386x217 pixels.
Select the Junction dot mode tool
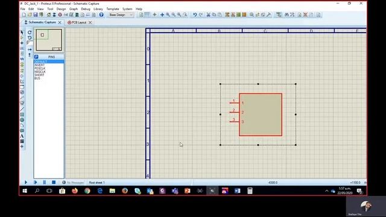[x=22, y=43]
